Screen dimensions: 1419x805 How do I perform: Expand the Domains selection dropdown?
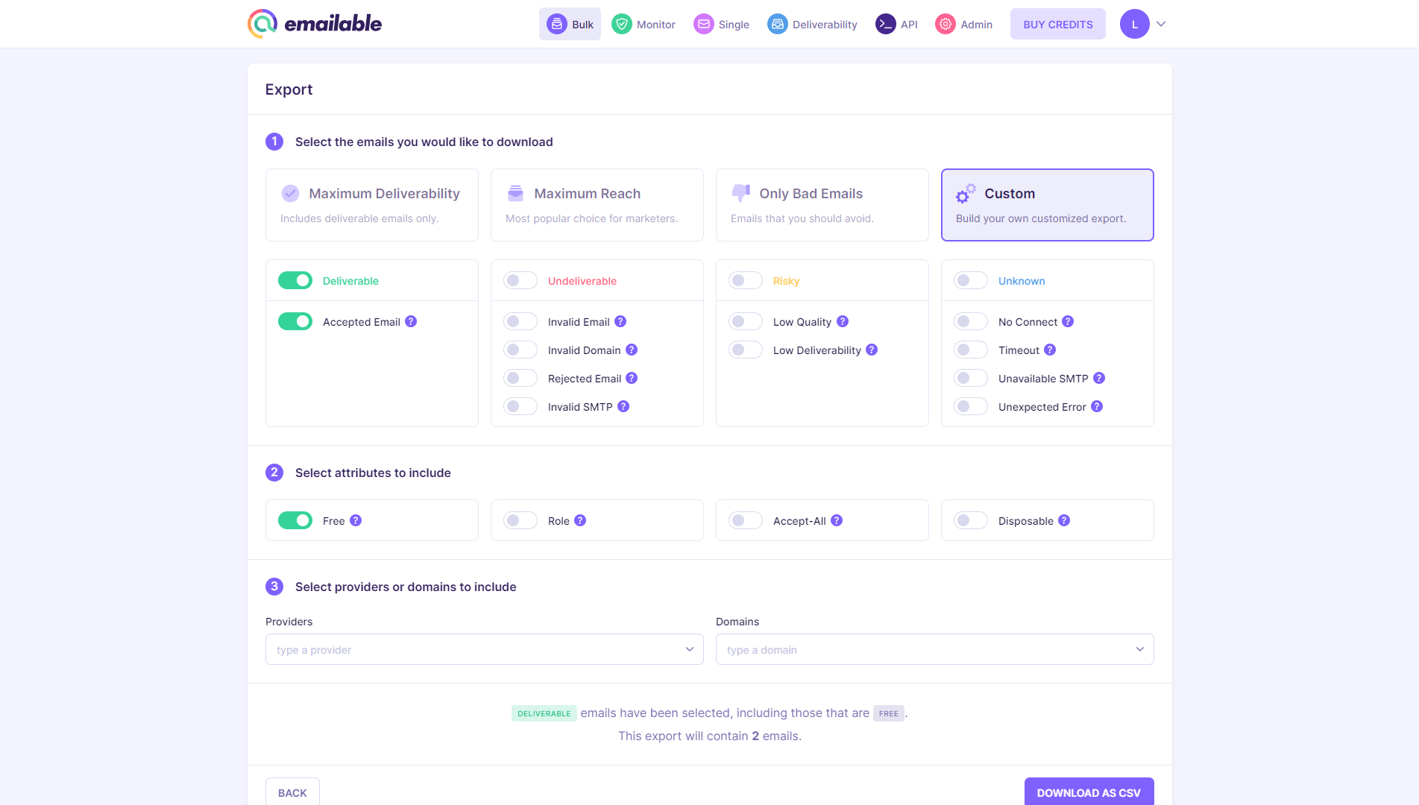coord(934,649)
